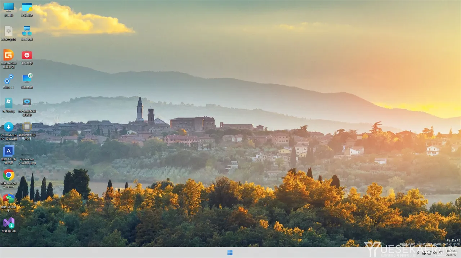The width and height of the screenshot is (461, 258).
Task: Open the Dism++ desktop shortcut
Action: pyautogui.click(x=9, y=81)
